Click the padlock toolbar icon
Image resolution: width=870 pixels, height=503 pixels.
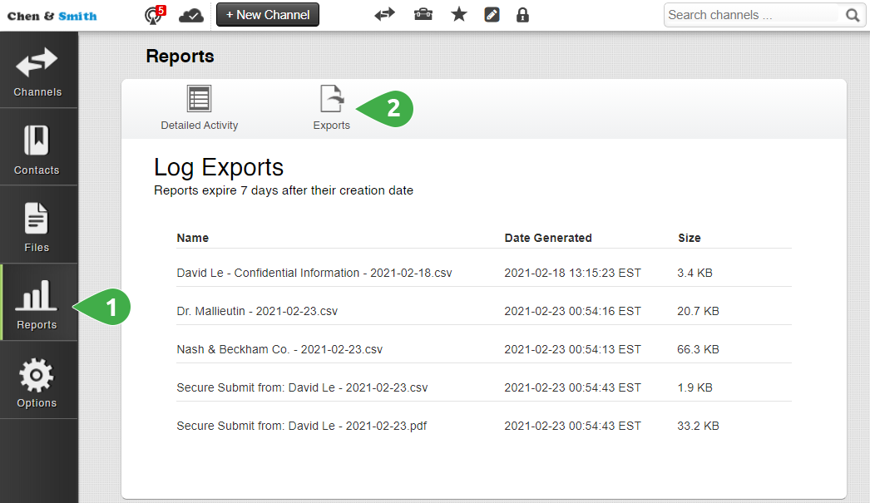(522, 14)
